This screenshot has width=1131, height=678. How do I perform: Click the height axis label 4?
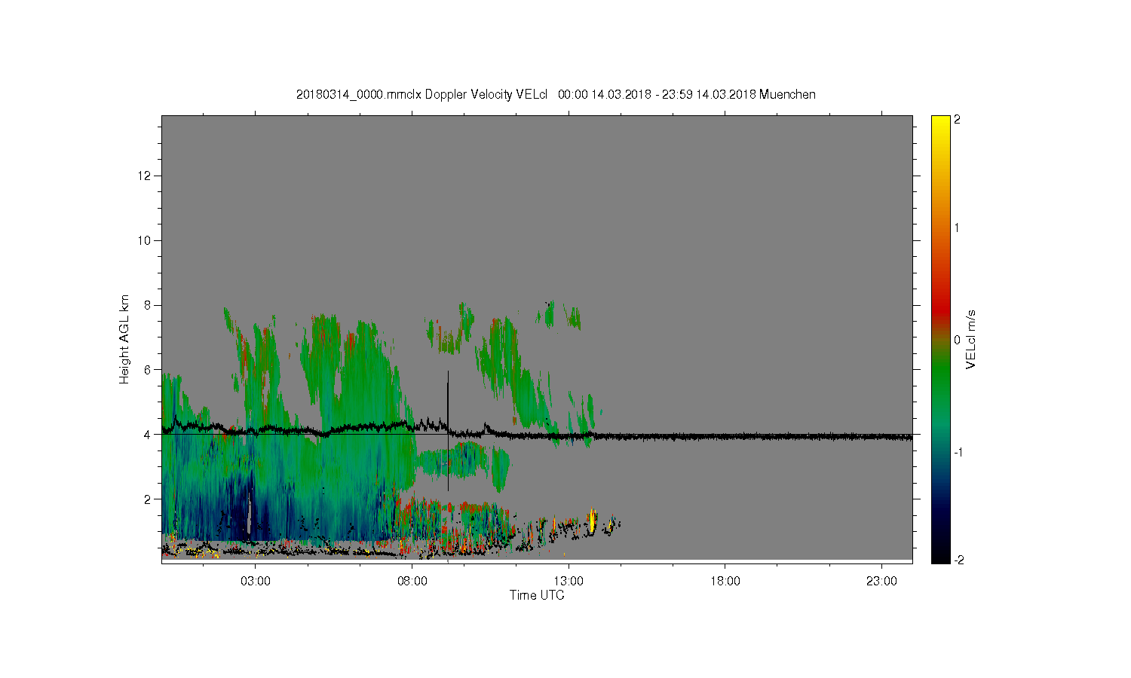149,434
